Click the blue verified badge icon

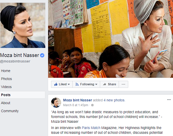(x=42, y=55)
